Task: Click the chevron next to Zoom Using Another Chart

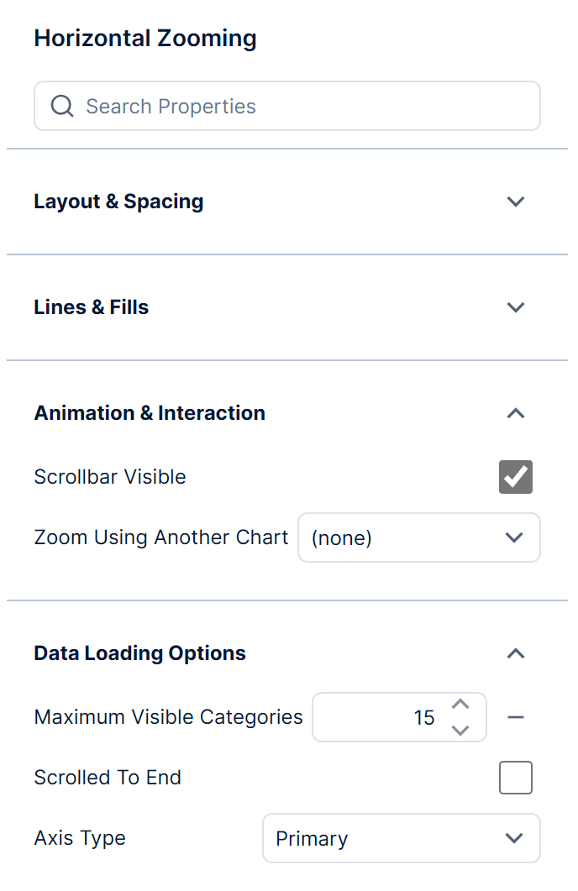Action: (514, 537)
